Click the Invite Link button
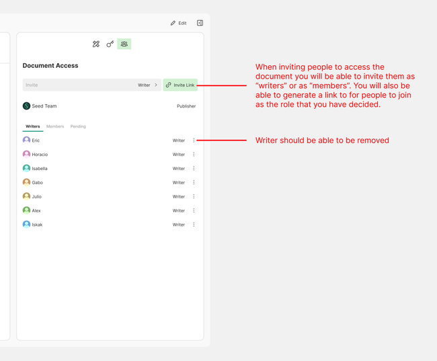437x361 pixels. click(x=180, y=85)
